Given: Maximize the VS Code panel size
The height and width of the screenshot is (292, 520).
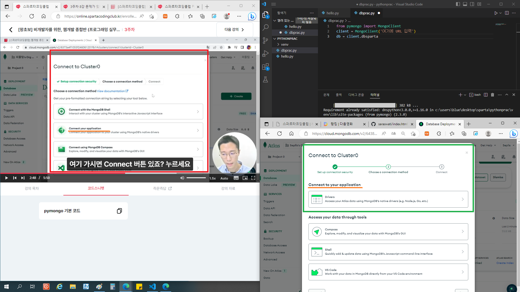Looking at the screenshot, I should pyautogui.click(x=507, y=95).
